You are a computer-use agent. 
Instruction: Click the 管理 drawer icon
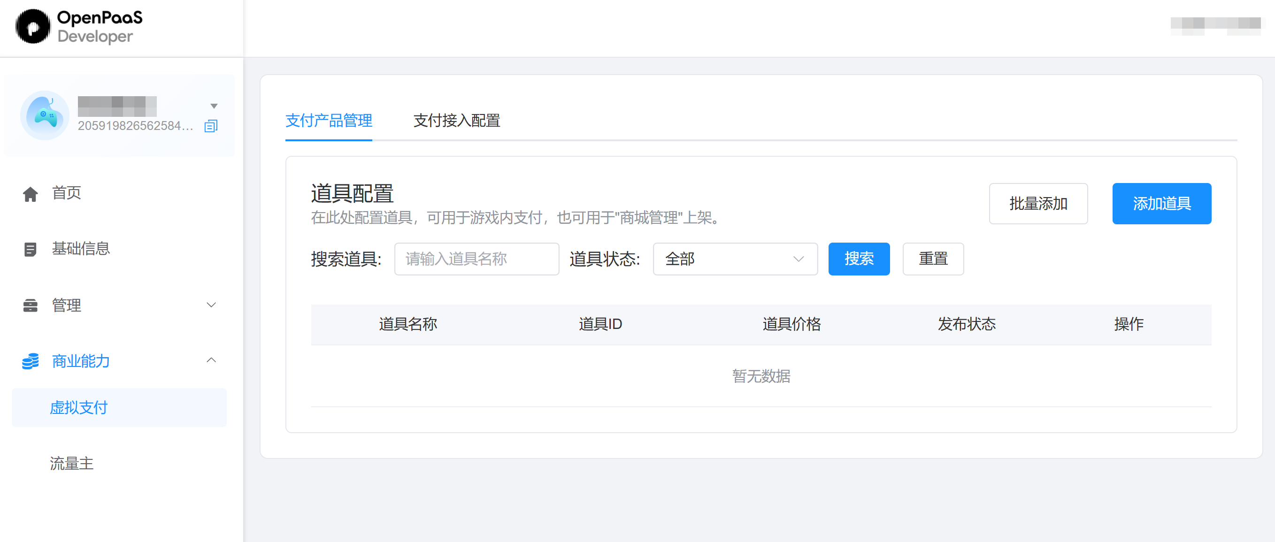pos(30,305)
